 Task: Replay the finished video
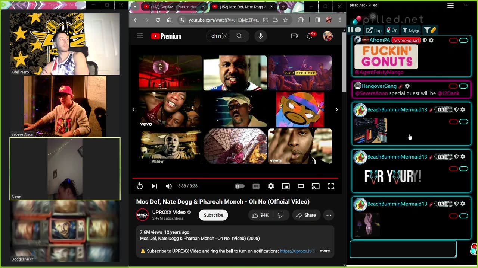(x=140, y=186)
